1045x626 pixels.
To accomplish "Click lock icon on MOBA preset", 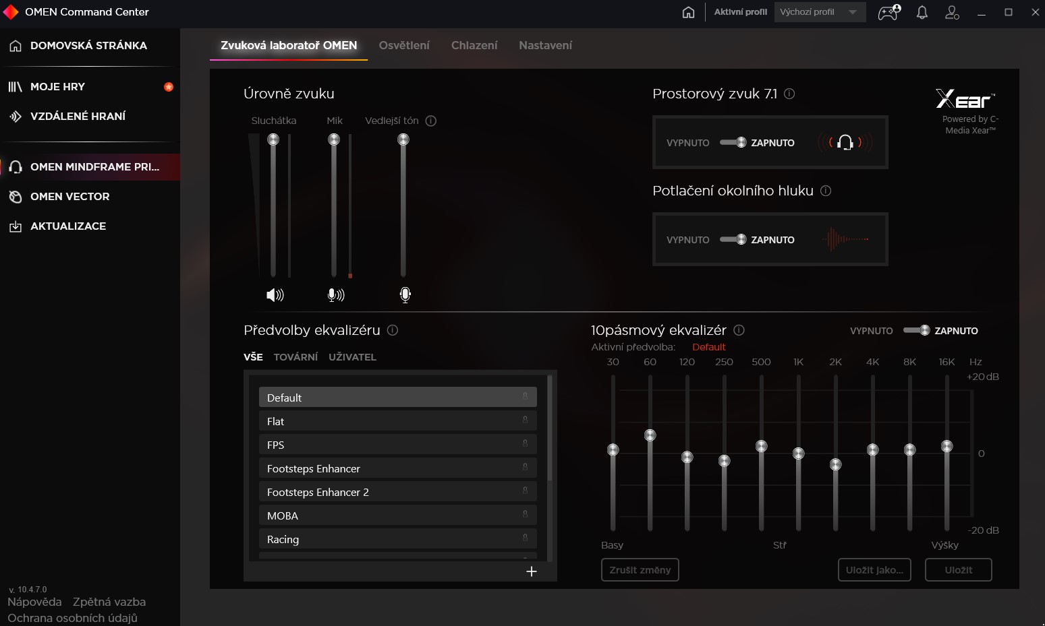I will pos(525,514).
